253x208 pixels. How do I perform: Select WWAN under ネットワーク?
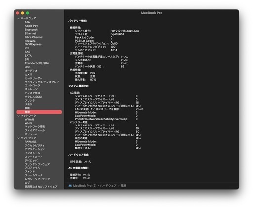click(x=29, y=120)
